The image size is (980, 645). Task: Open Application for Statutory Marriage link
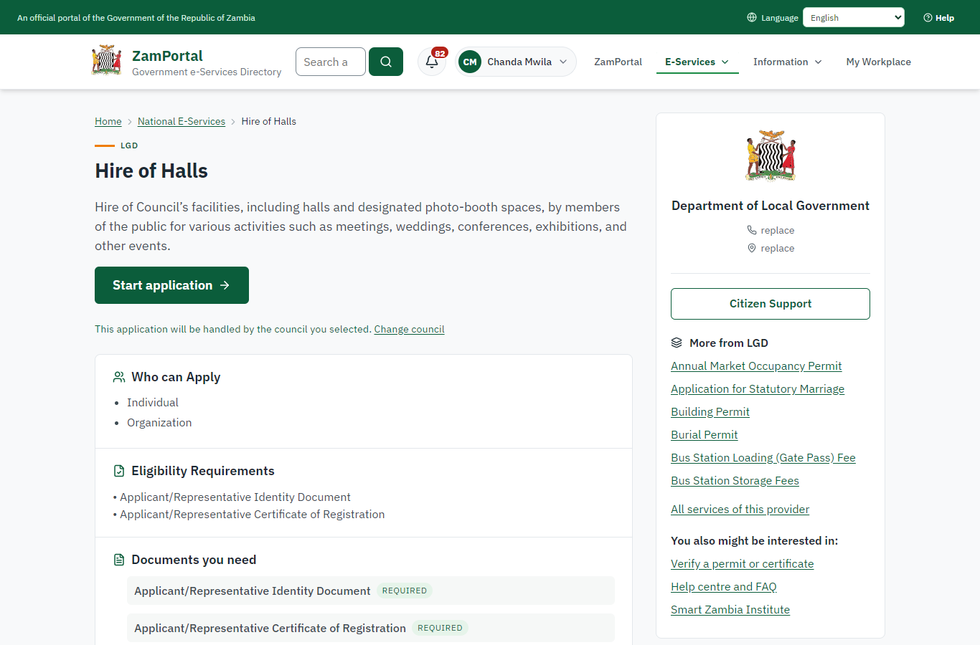coord(758,389)
